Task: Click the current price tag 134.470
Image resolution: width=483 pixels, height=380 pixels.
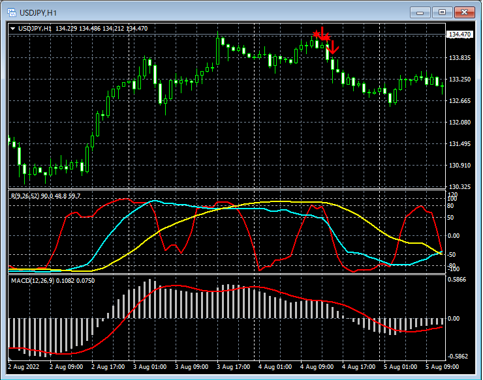Action: (x=460, y=35)
